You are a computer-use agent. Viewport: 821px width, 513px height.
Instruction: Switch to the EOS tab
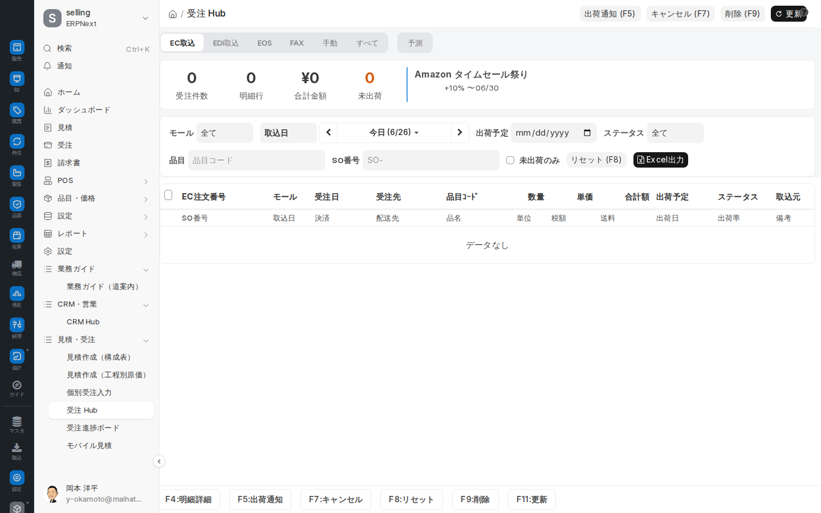pyautogui.click(x=265, y=43)
